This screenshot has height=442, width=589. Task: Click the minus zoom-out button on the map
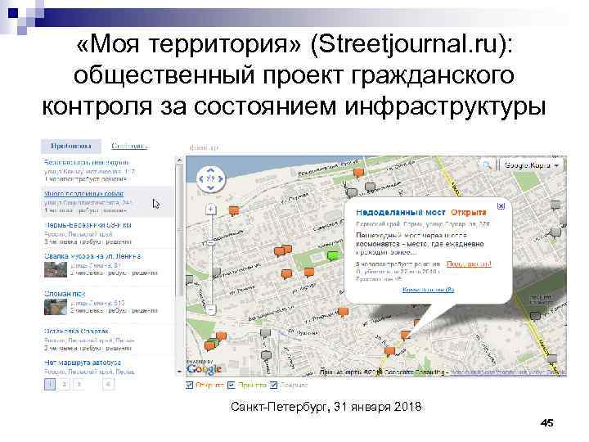pyautogui.click(x=211, y=309)
